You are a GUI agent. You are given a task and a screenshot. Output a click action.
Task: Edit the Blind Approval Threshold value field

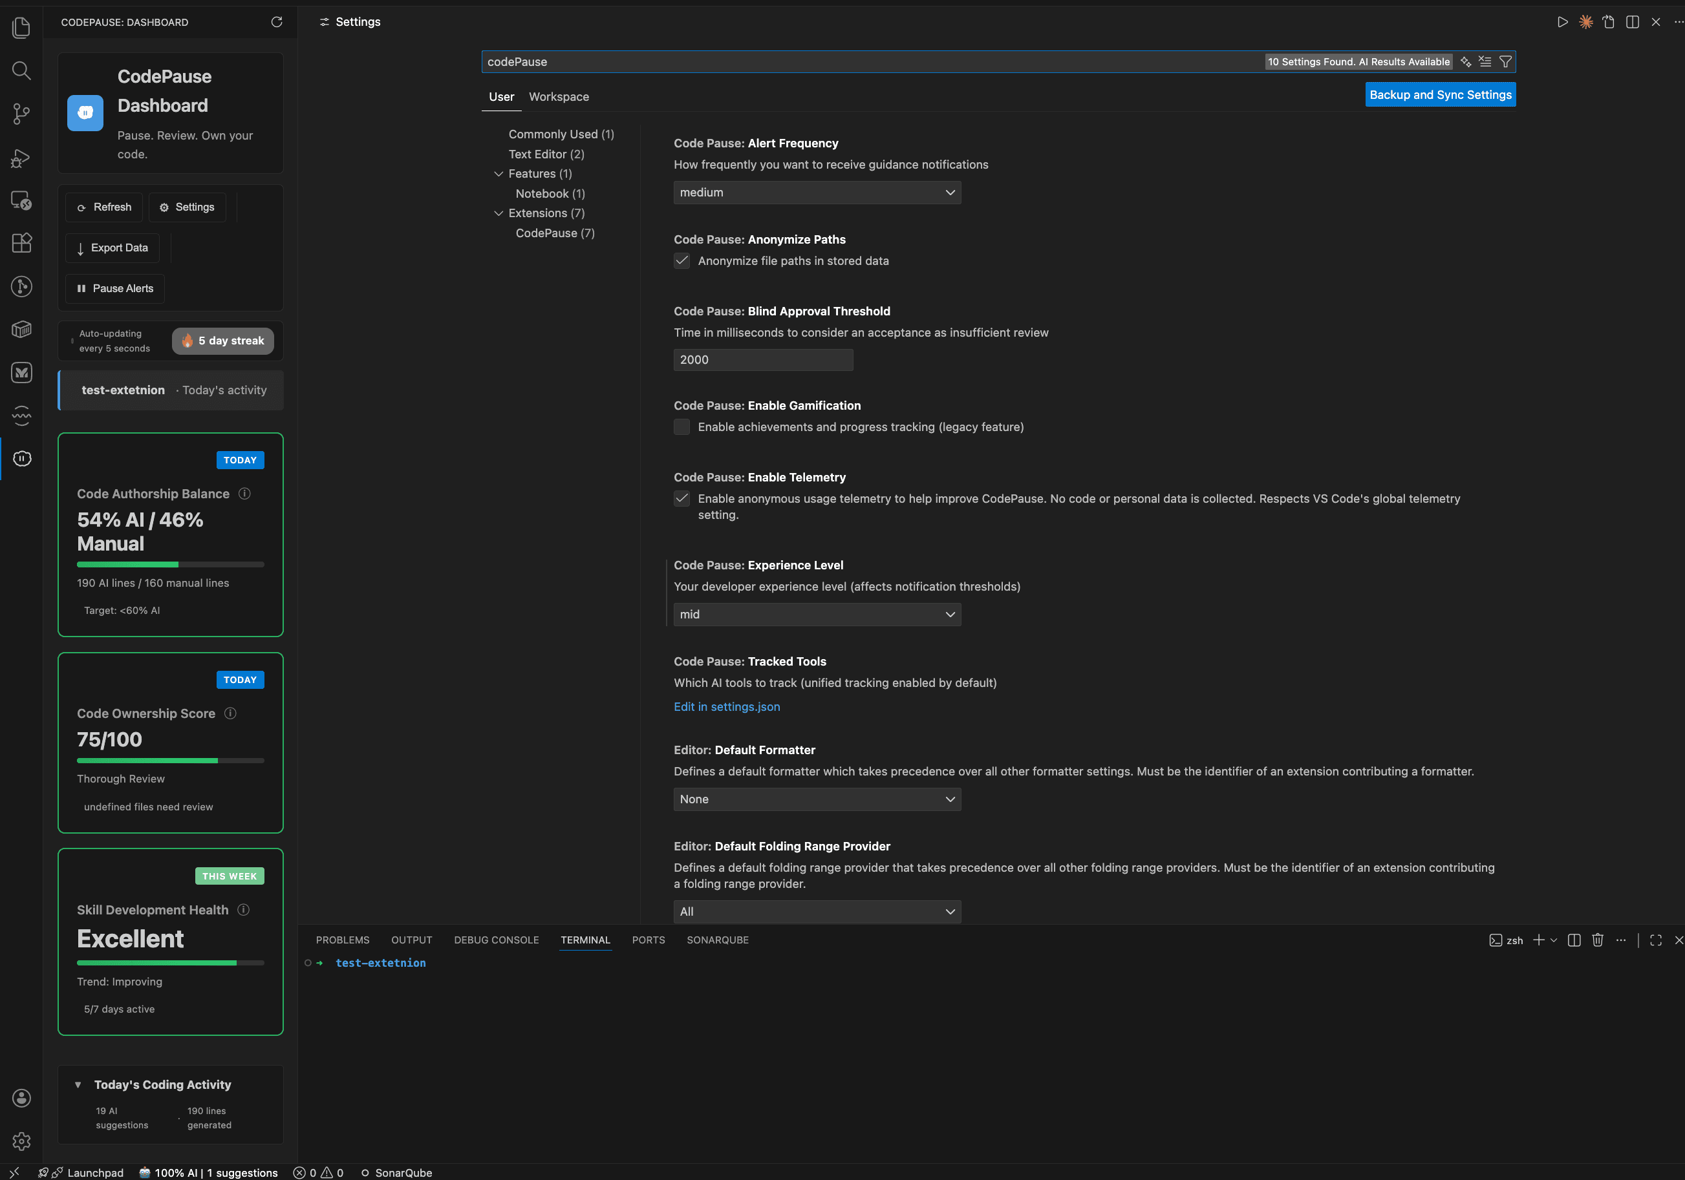pos(763,359)
